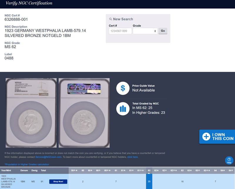View the coin obverse holder image

click(31, 113)
